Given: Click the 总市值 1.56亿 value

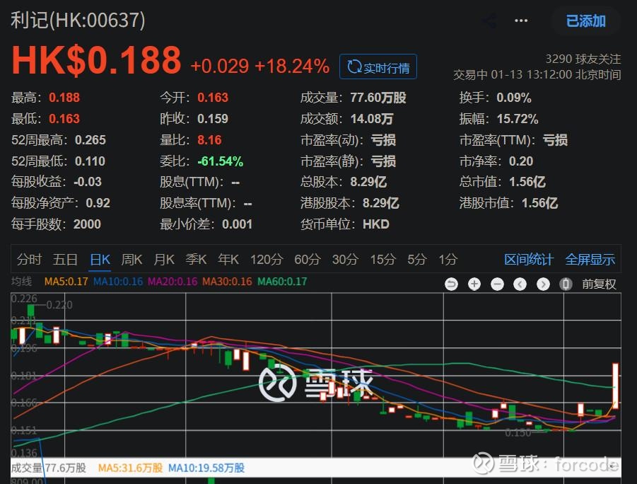Looking at the screenshot, I should point(527,181).
